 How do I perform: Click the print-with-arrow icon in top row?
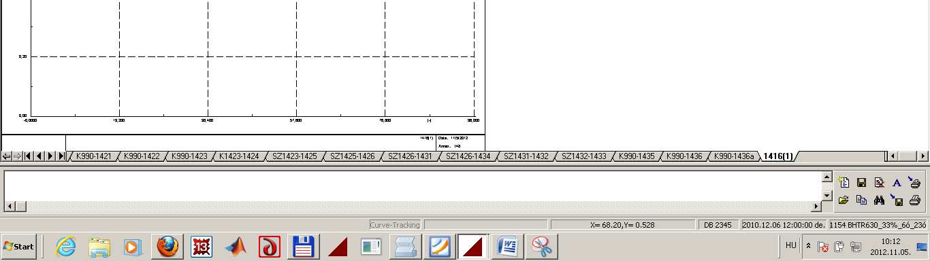(x=914, y=182)
